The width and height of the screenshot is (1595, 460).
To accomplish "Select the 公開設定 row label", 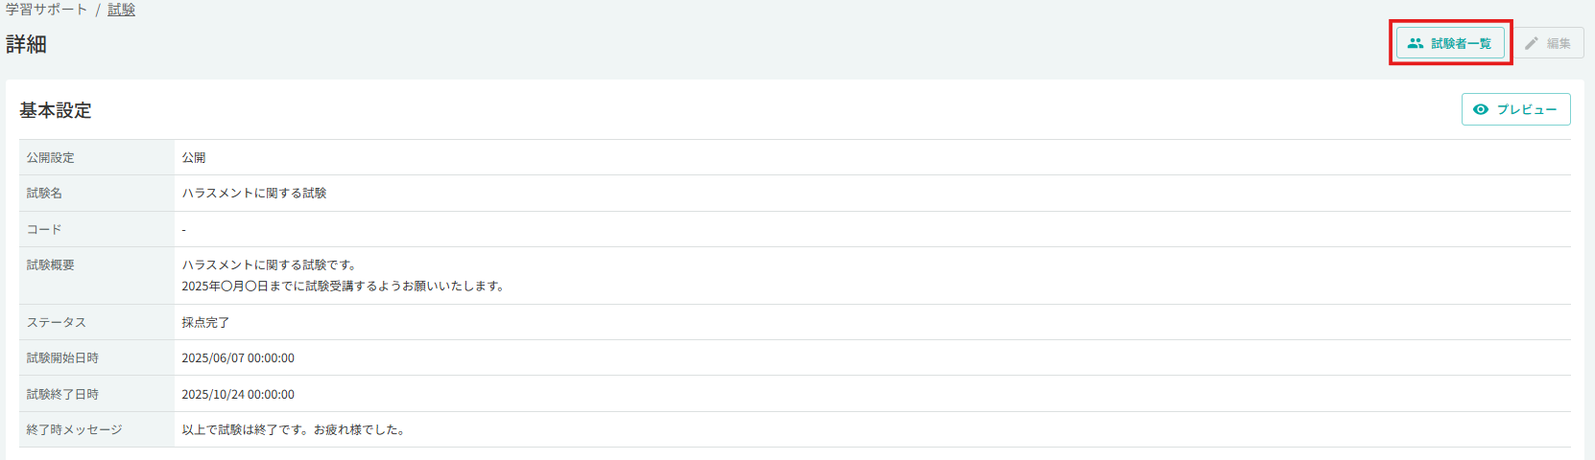I will (50, 158).
